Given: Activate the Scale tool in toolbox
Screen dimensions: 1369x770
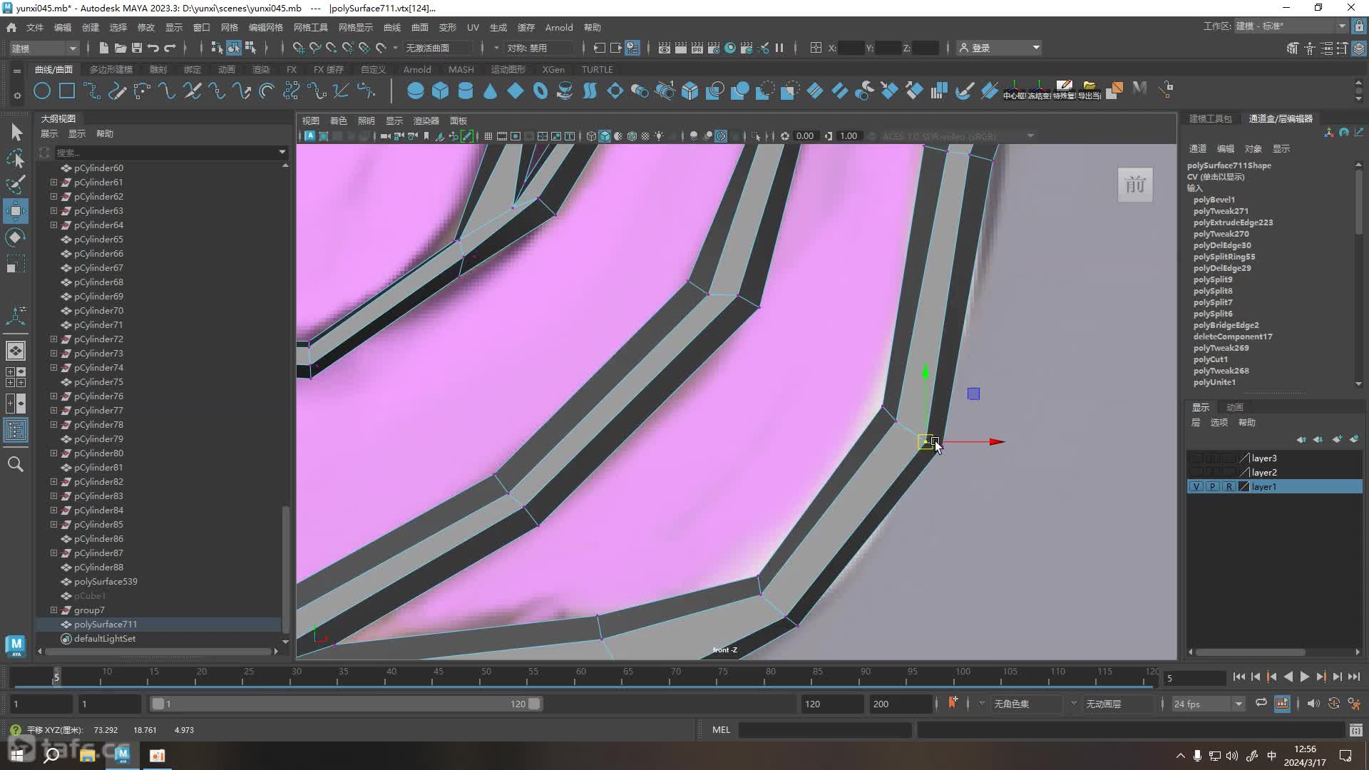Looking at the screenshot, I should 16,264.
